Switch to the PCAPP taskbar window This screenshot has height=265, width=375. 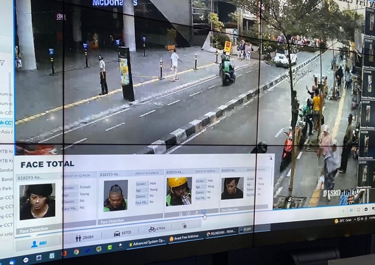(x=245, y=230)
